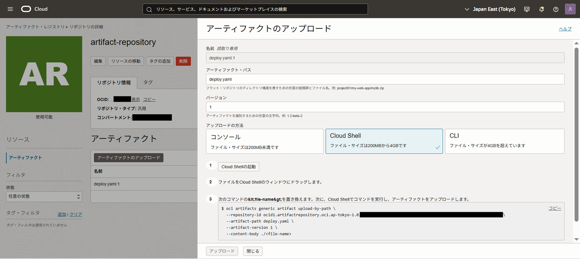Open the user profile avatar
The image size is (580, 259).
pos(570,9)
